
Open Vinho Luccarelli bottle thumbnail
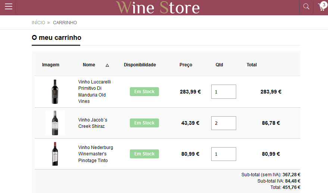click(x=55, y=92)
